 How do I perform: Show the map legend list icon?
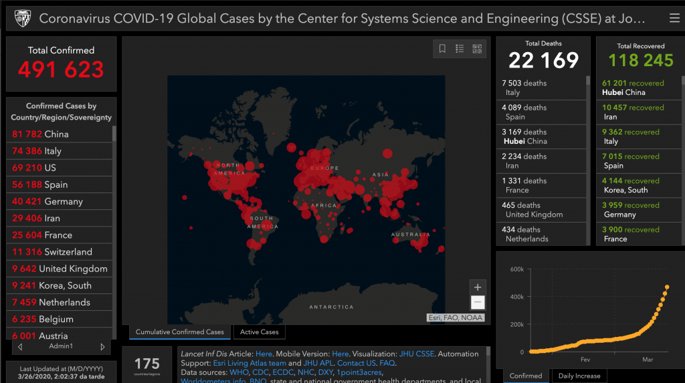pos(460,49)
